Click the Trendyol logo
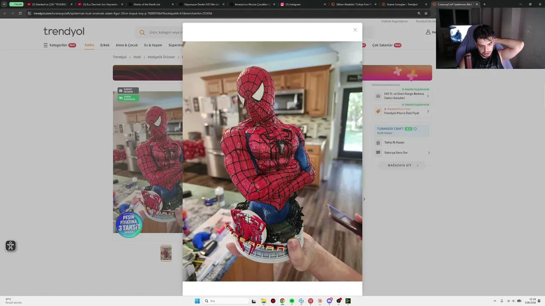545x306 pixels. [64, 31]
